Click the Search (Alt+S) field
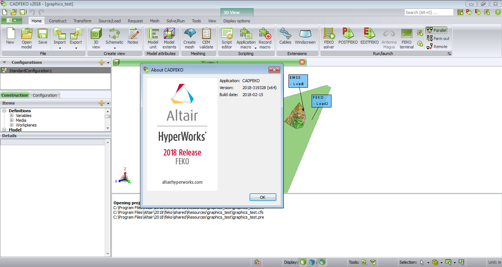This screenshot has height=267, width=502. coord(429,12)
